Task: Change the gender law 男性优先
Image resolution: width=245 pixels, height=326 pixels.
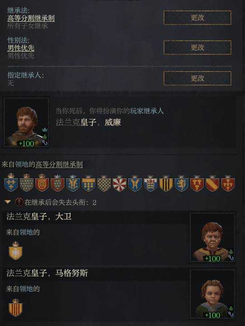Action: pyautogui.click(x=197, y=48)
